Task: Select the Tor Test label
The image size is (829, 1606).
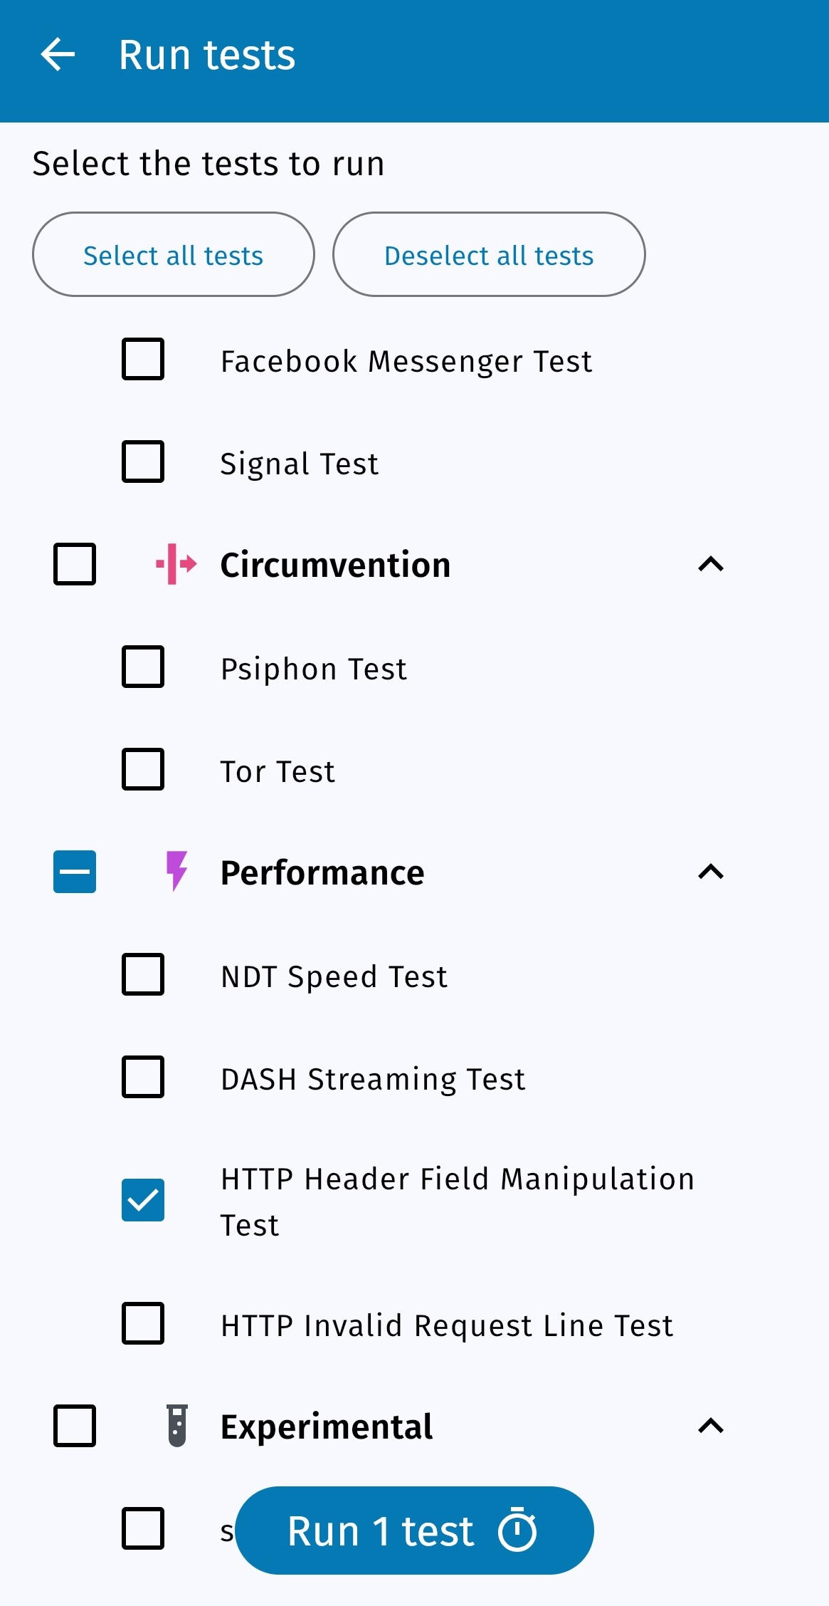Action: 278,771
